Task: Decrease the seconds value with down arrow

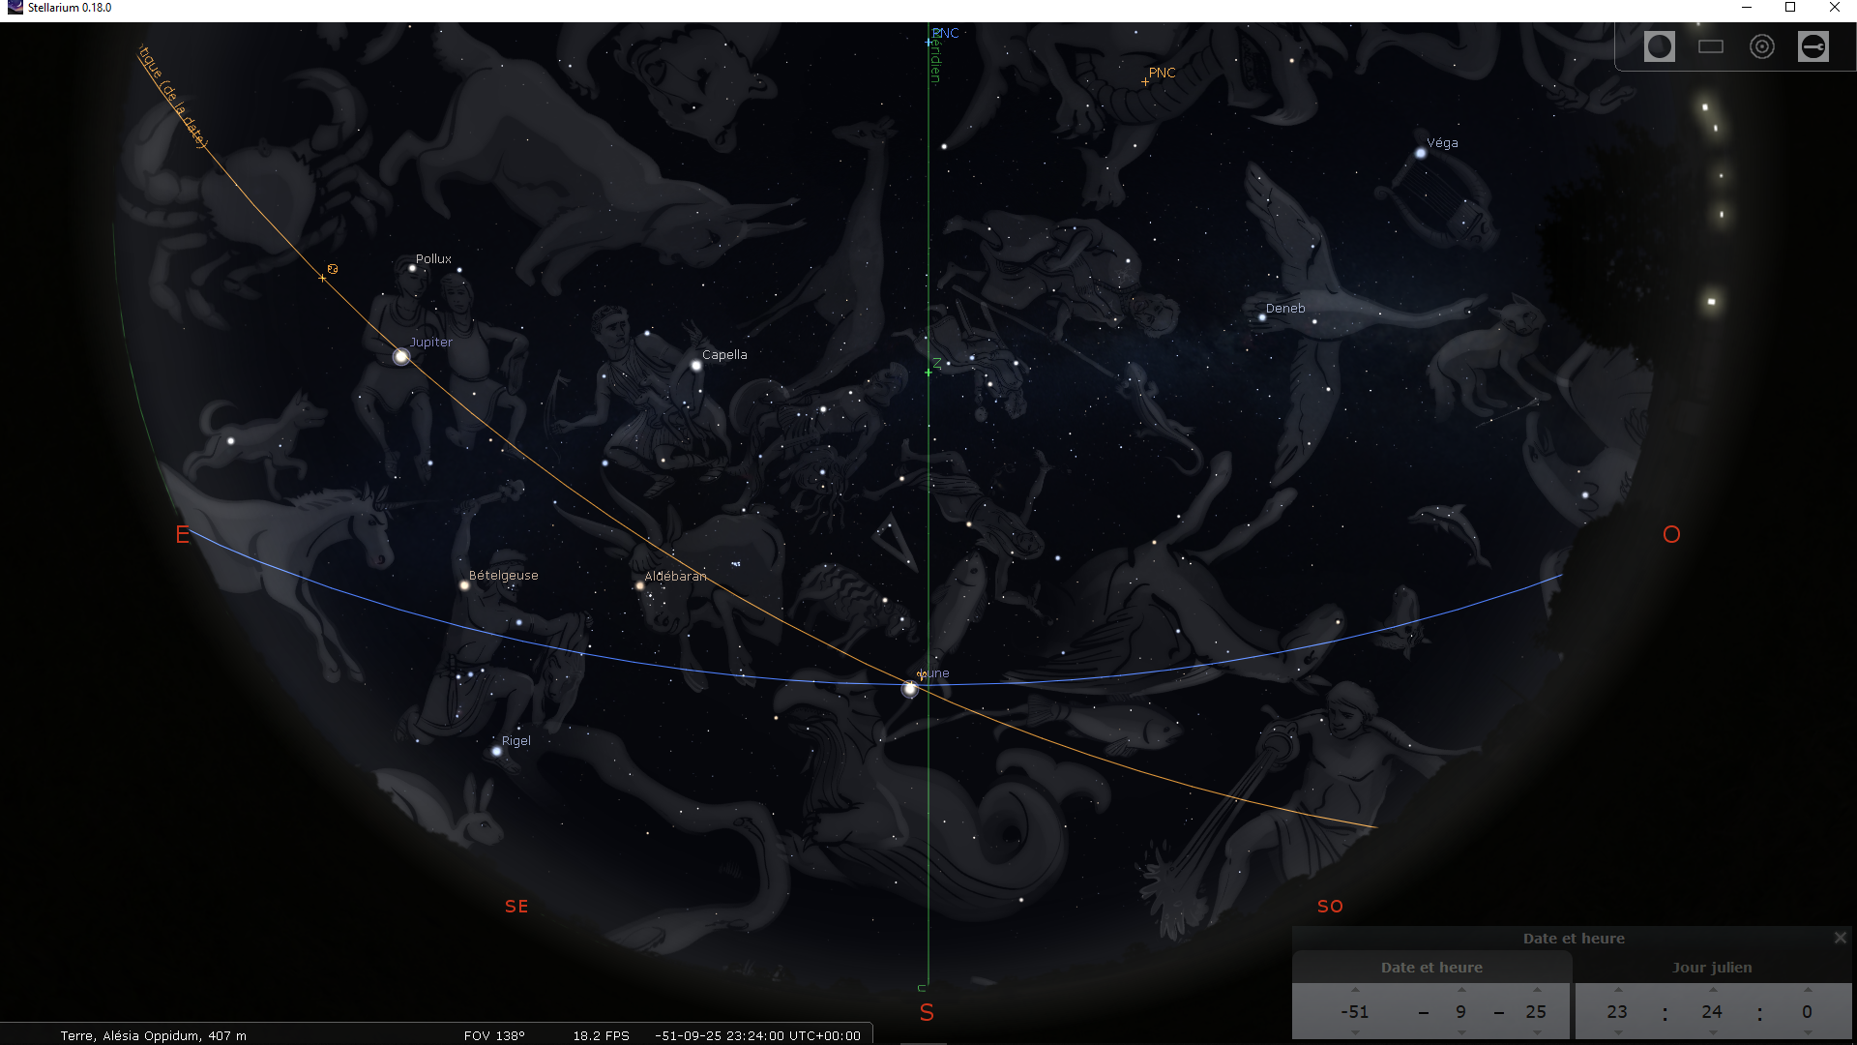Action: 1807,1032
